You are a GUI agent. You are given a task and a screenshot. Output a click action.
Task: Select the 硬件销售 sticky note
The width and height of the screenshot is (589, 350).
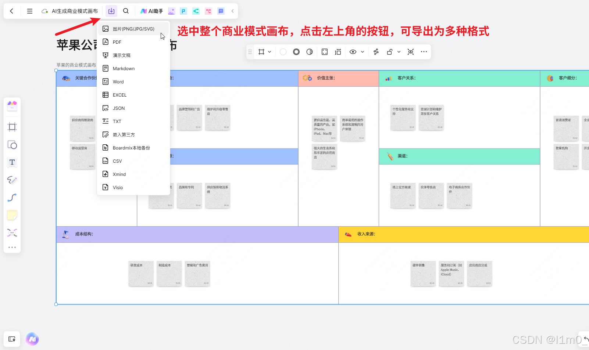click(423, 274)
